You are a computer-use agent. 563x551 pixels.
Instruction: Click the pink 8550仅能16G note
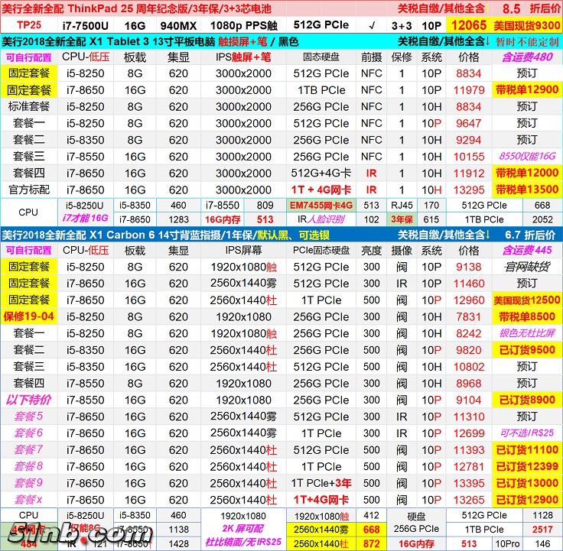pyautogui.click(x=527, y=157)
